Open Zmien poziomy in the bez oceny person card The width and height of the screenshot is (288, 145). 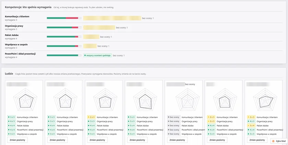177,140
